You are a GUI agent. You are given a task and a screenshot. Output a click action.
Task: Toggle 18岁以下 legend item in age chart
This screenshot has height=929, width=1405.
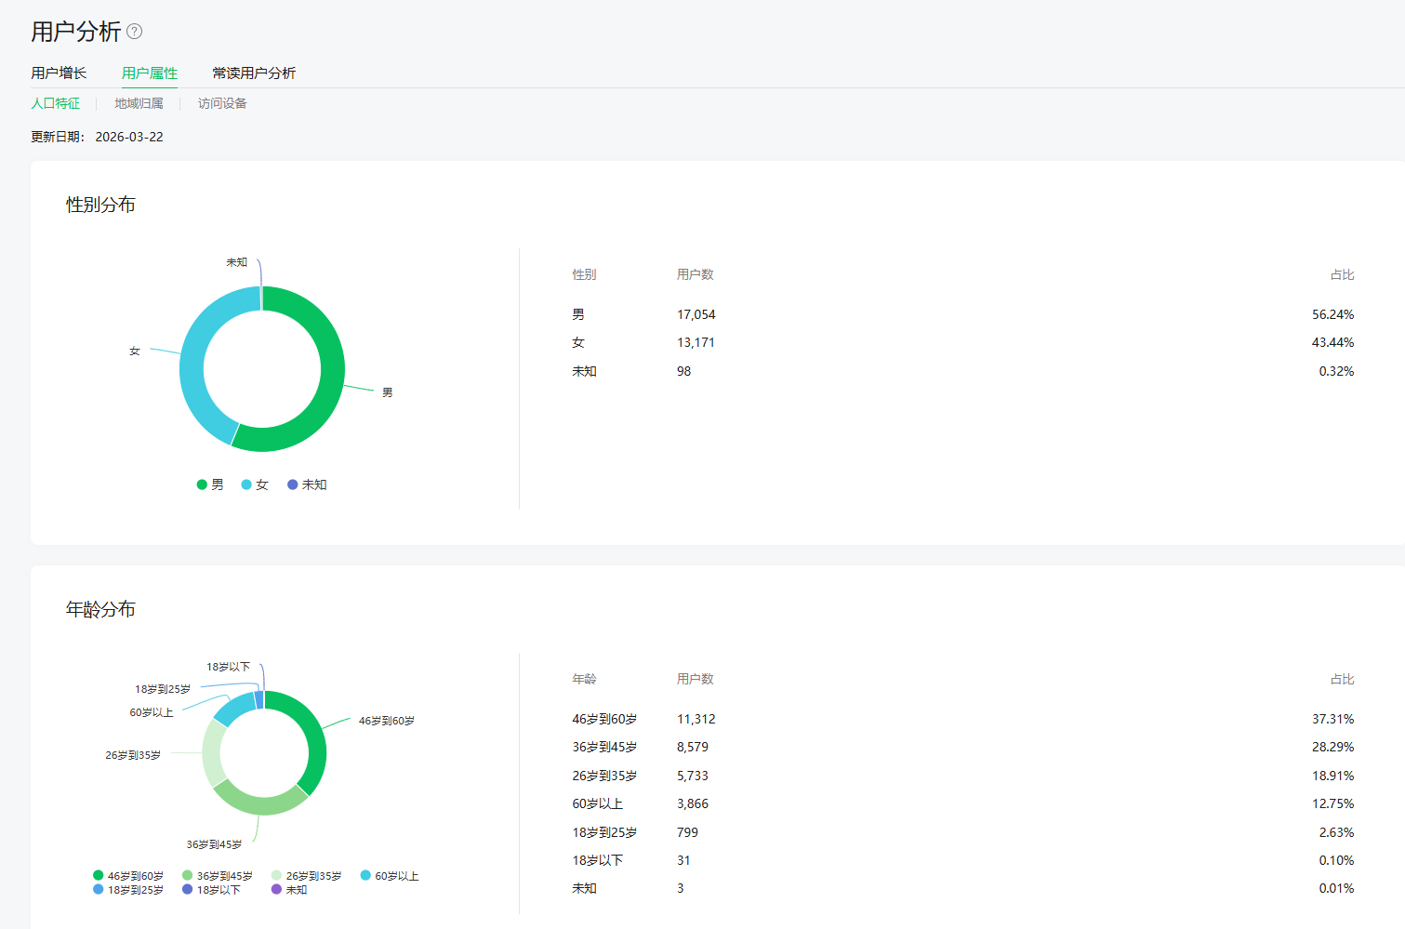[212, 890]
